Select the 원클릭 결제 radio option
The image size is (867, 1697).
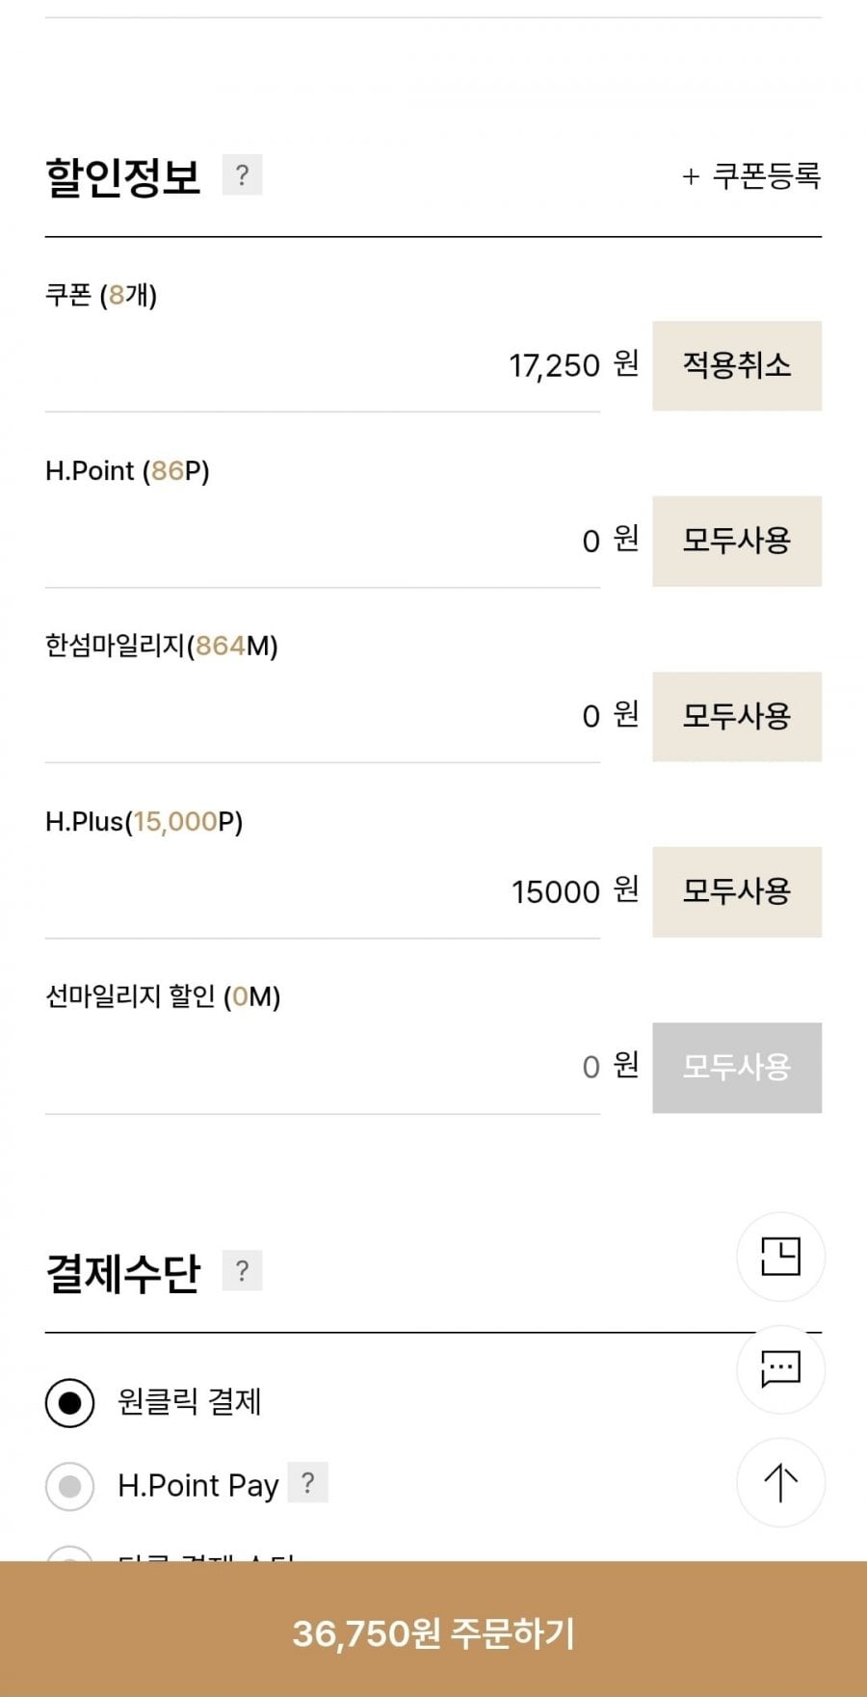70,1402
